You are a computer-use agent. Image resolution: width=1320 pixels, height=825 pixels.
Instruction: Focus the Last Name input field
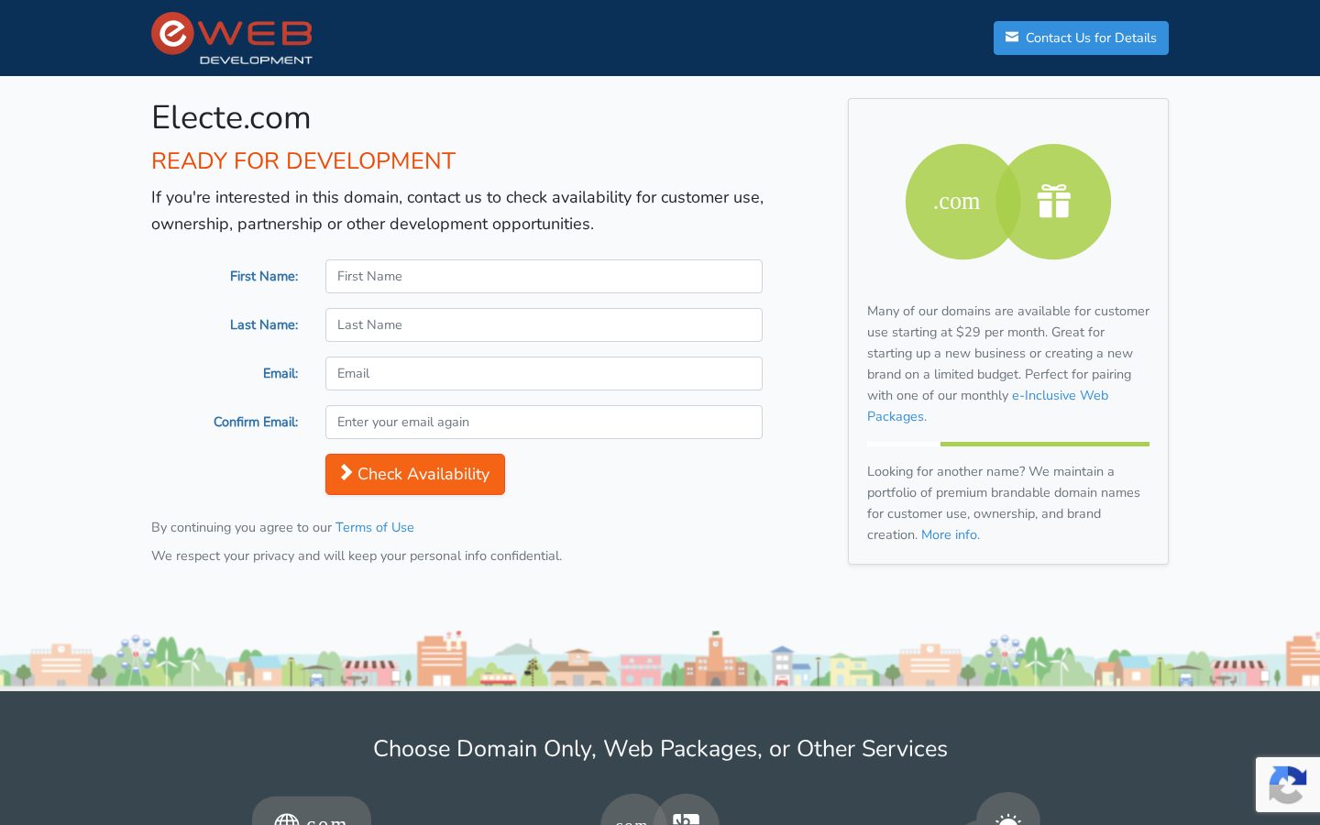pyautogui.click(x=544, y=324)
